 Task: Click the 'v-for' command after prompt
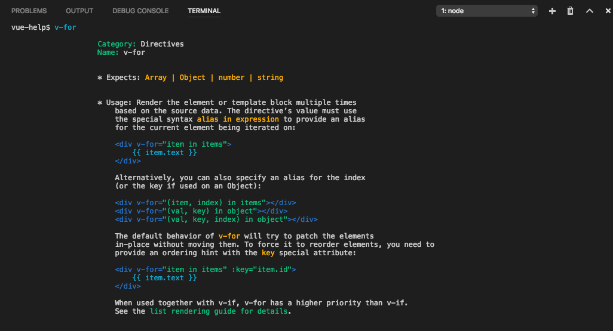point(65,27)
